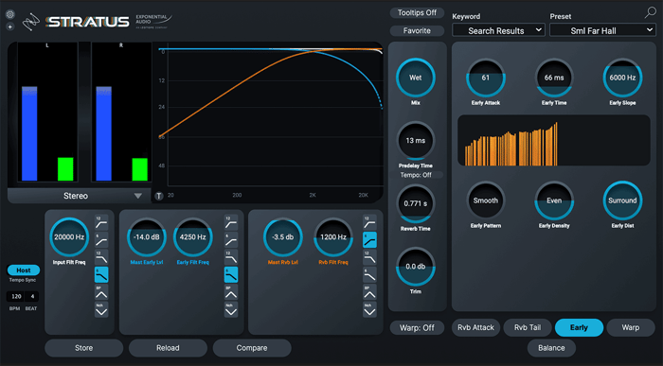Screen dimensions: 663x366
Task: Switch to the Rvb Attack tab
Action: pyautogui.click(x=475, y=327)
